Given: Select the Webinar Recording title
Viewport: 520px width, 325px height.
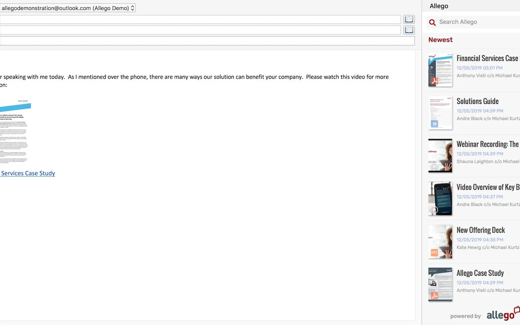Looking at the screenshot, I should pos(487,144).
